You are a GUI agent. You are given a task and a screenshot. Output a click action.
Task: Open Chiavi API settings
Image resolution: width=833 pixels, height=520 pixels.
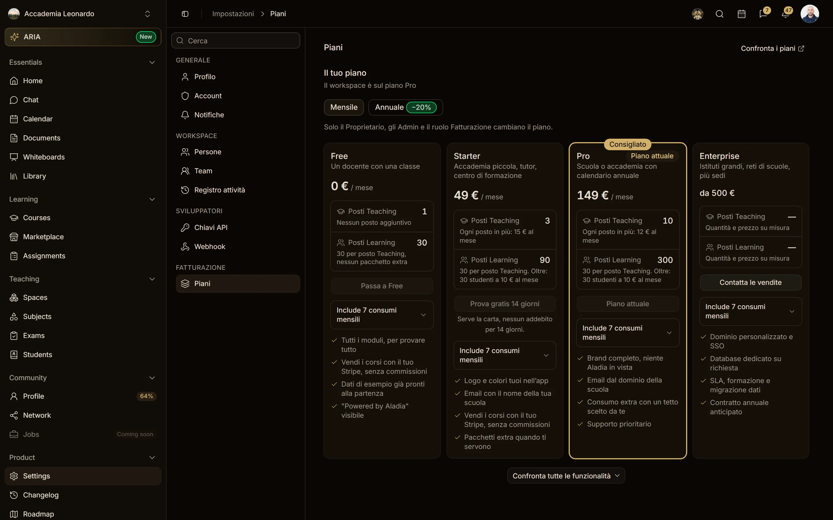pos(238,228)
